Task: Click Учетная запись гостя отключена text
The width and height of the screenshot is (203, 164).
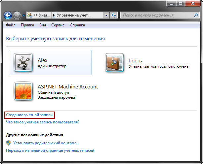Action: pyautogui.click(x=159, y=66)
